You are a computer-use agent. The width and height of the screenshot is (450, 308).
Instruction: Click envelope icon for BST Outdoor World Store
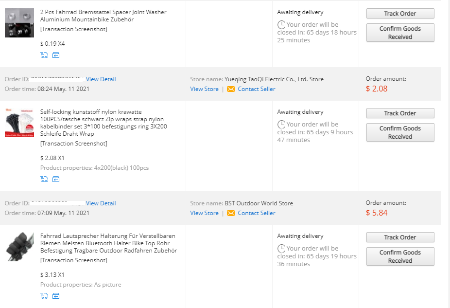[231, 213]
